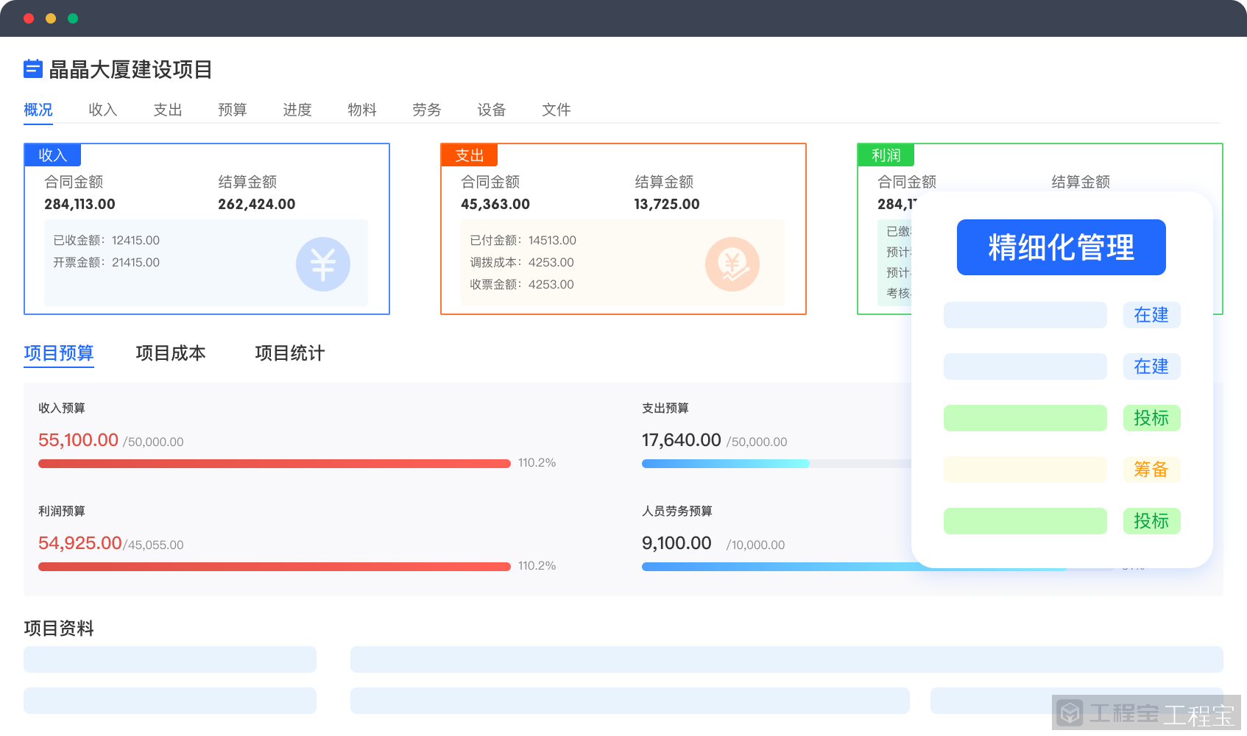This screenshot has height=736, width=1247.
Task: Click the blue 支出预算 progress bar
Action: pyautogui.click(x=725, y=464)
